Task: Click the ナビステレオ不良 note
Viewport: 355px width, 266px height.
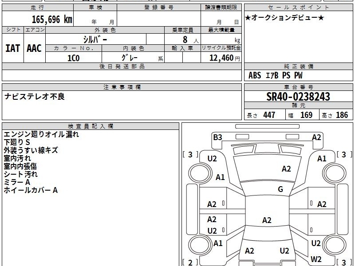Action: pyautogui.click(x=35, y=97)
